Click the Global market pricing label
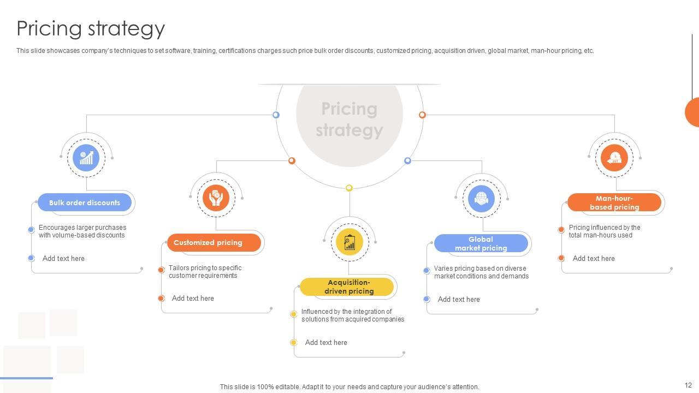Image resolution: width=699 pixels, height=393 pixels. 481,243
